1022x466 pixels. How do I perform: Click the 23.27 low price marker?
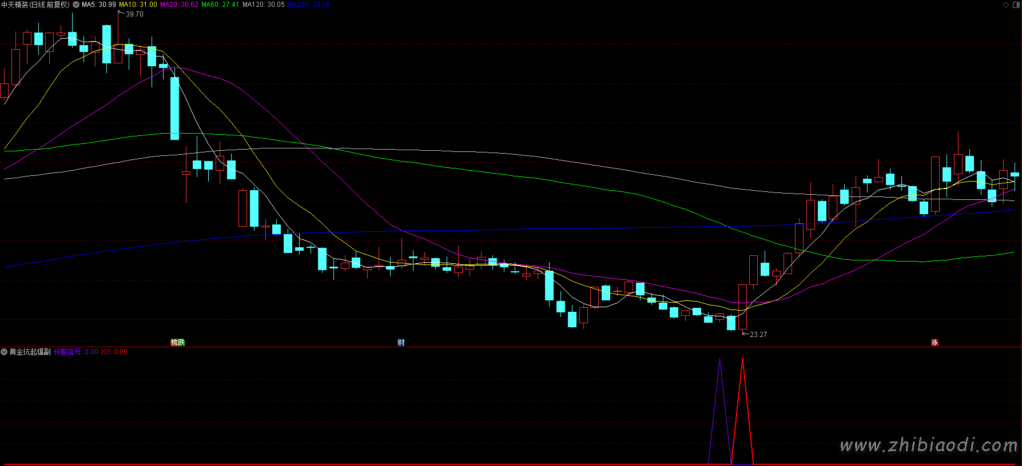(x=758, y=335)
